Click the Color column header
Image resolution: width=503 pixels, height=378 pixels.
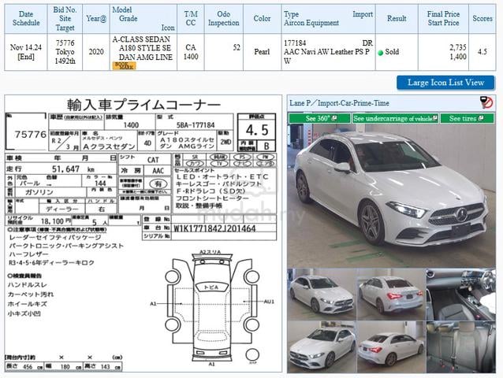pyautogui.click(x=262, y=19)
